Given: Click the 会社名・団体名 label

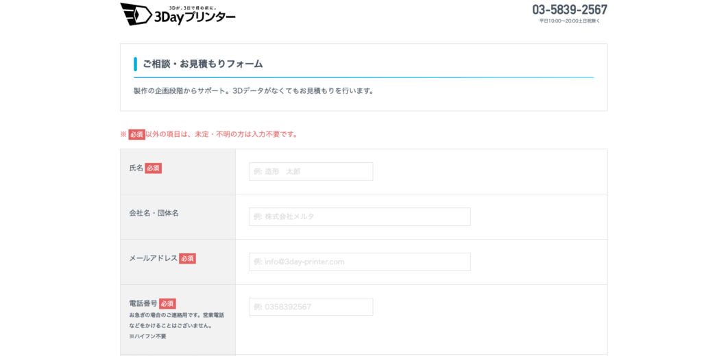Looking at the screenshot, I should (154, 213).
